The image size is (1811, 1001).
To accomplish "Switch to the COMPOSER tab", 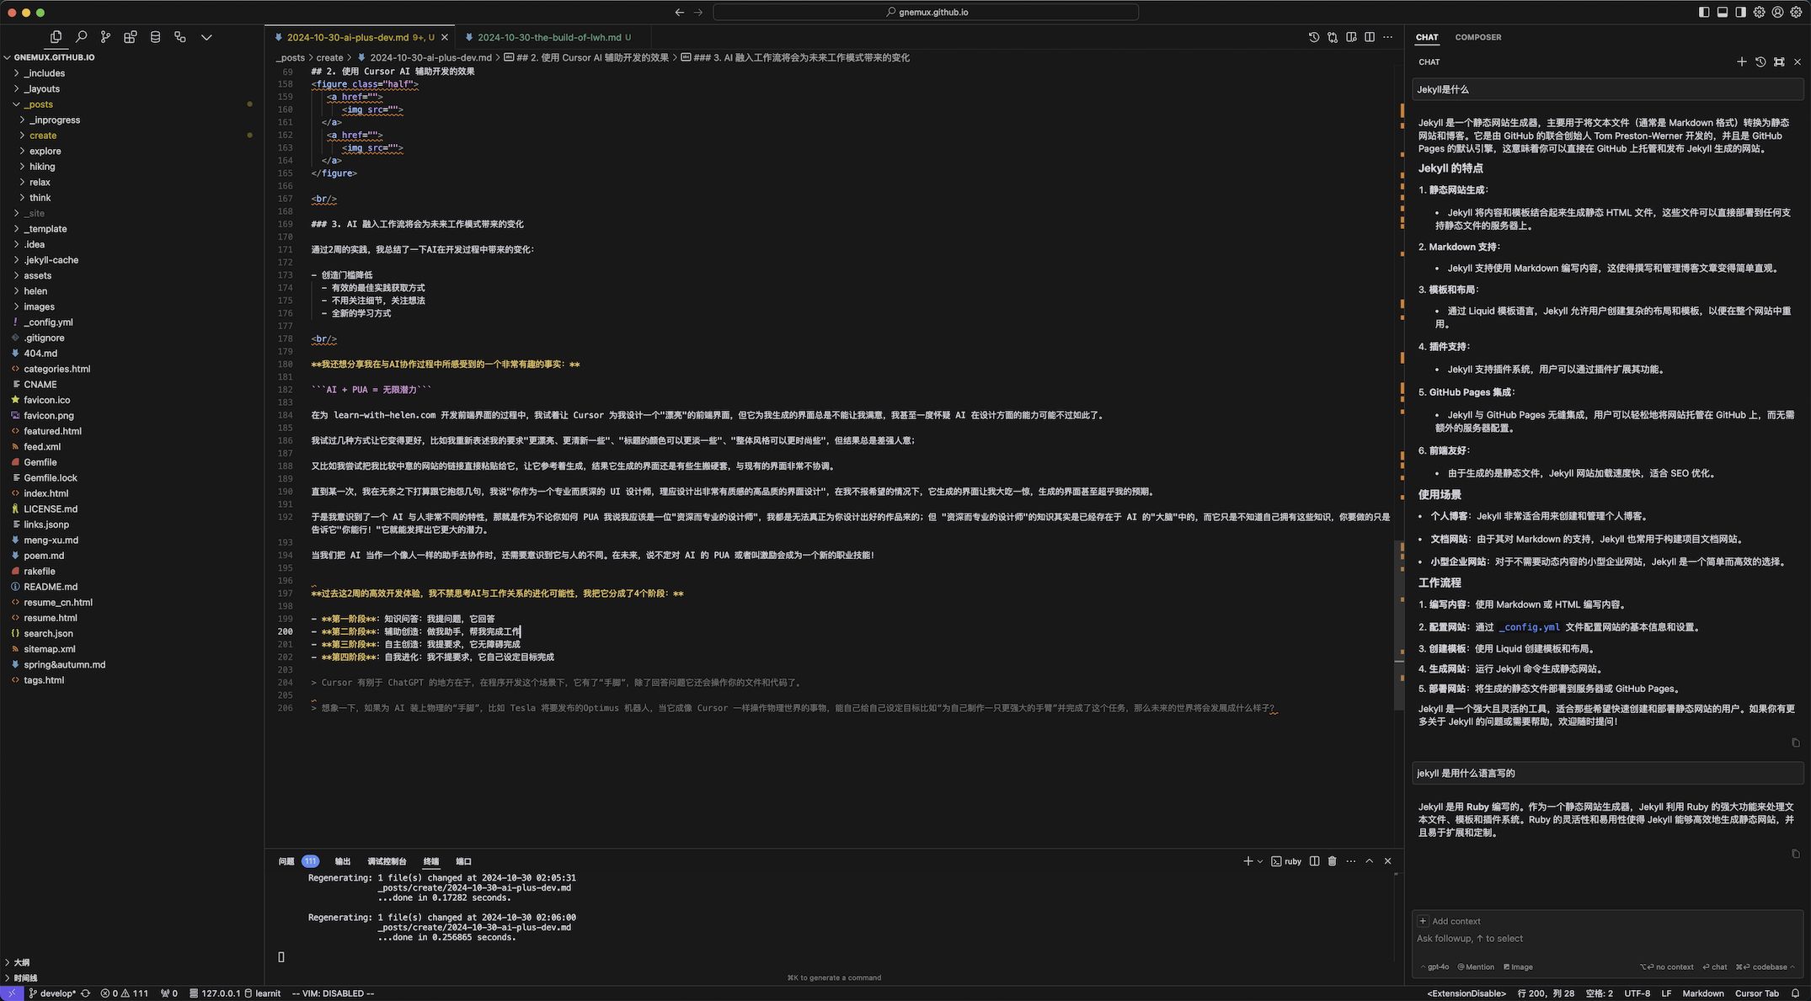I will [x=1477, y=37].
